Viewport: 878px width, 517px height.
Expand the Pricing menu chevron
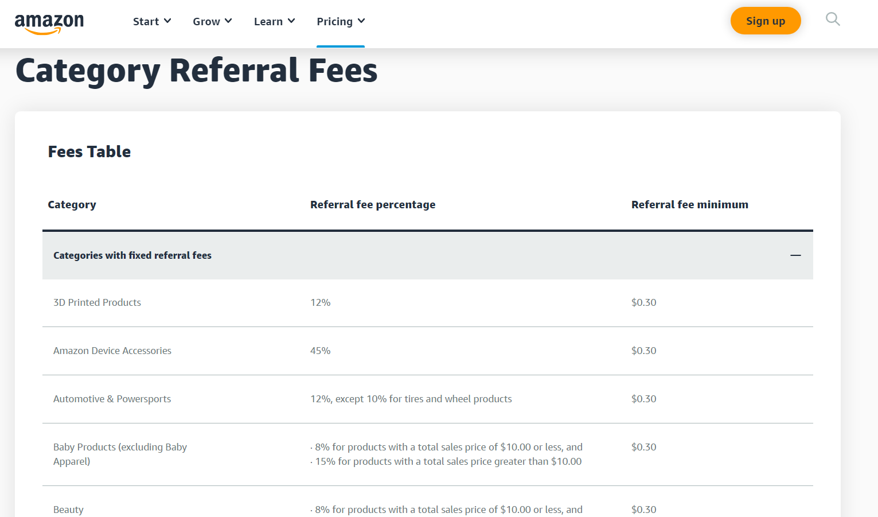(x=361, y=21)
